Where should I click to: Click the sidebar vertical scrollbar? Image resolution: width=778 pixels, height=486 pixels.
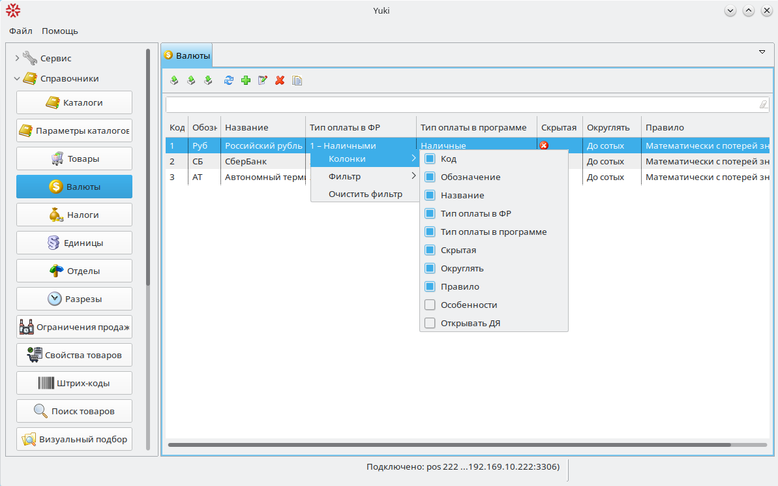pos(148,167)
